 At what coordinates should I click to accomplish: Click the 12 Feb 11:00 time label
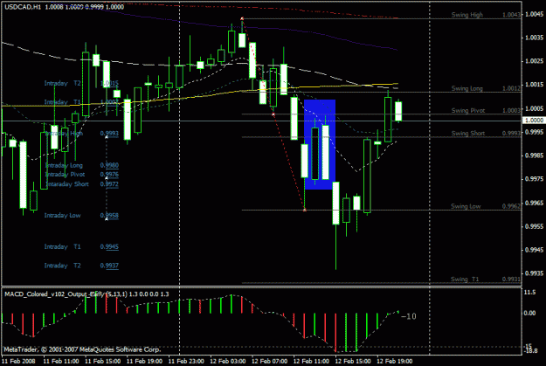(x=311, y=361)
